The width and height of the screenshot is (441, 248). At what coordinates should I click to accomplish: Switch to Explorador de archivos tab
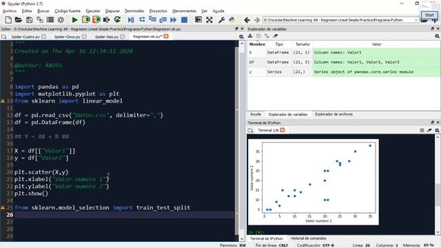click(334, 114)
